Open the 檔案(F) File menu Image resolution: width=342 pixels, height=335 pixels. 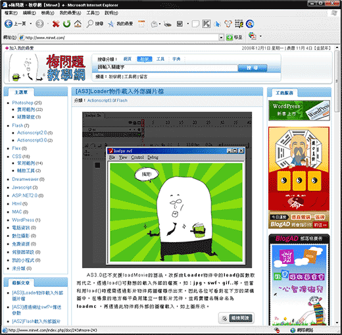tap(11, 13)
